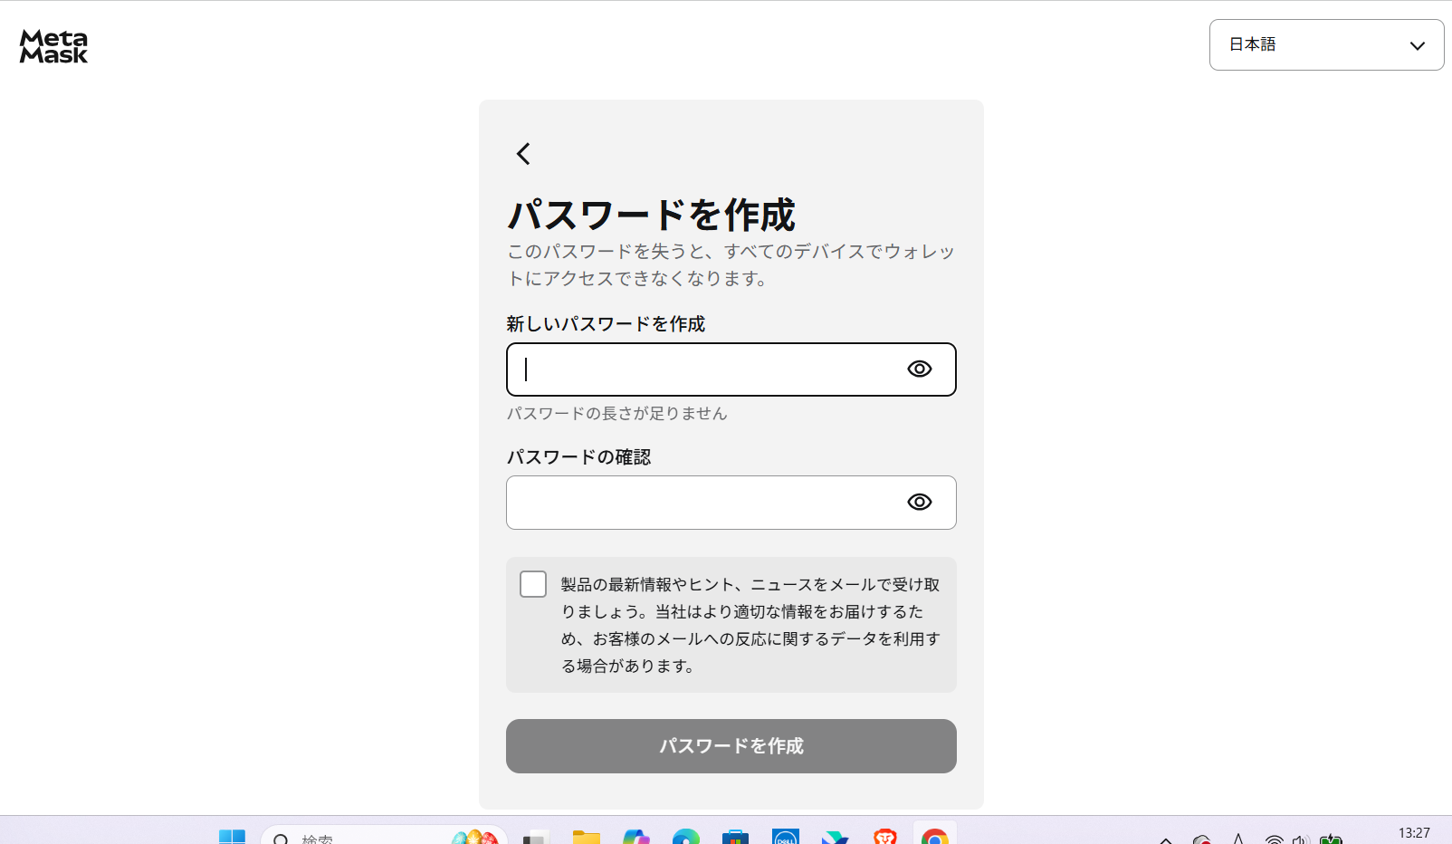Go back using the back arrow
The height and width of the screenshot is (844, 1452).
[x=522, y=154]
